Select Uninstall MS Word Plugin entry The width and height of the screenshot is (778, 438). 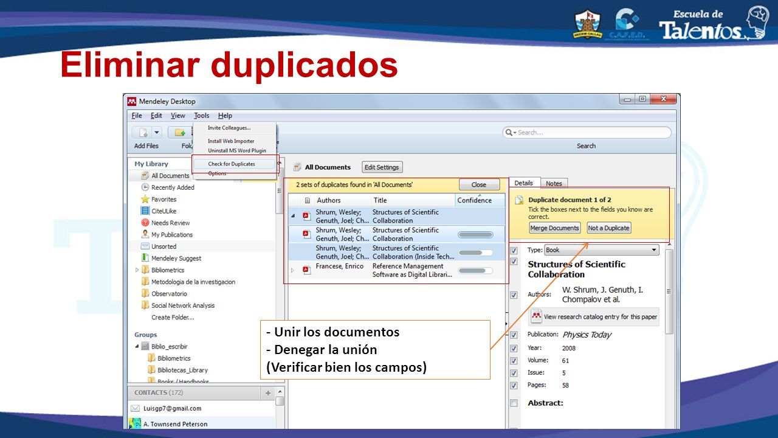point(237,150)
